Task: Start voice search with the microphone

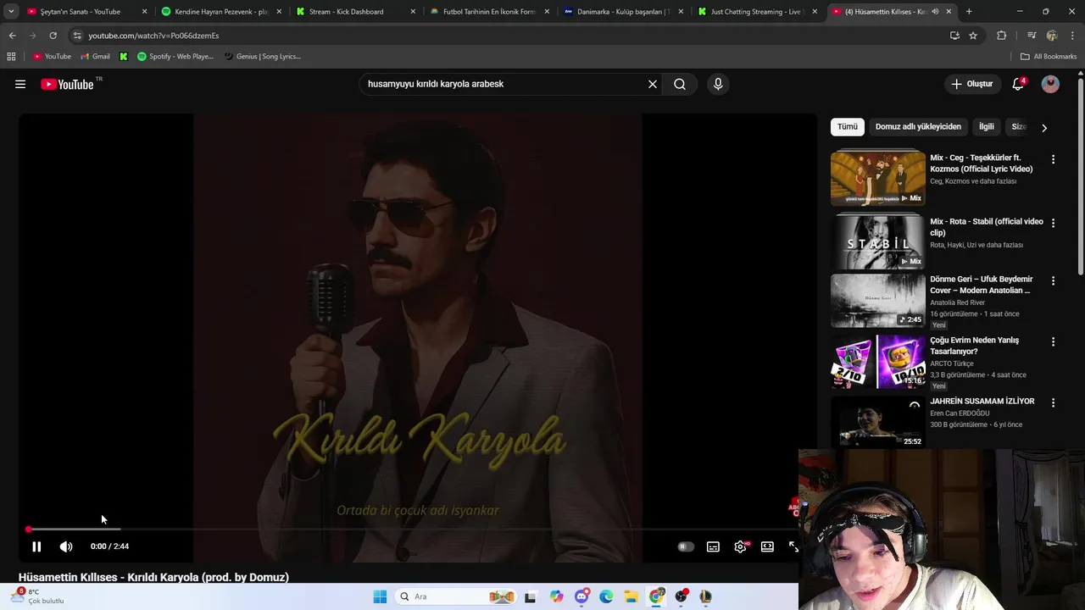Action: click(x=718, y=84)
